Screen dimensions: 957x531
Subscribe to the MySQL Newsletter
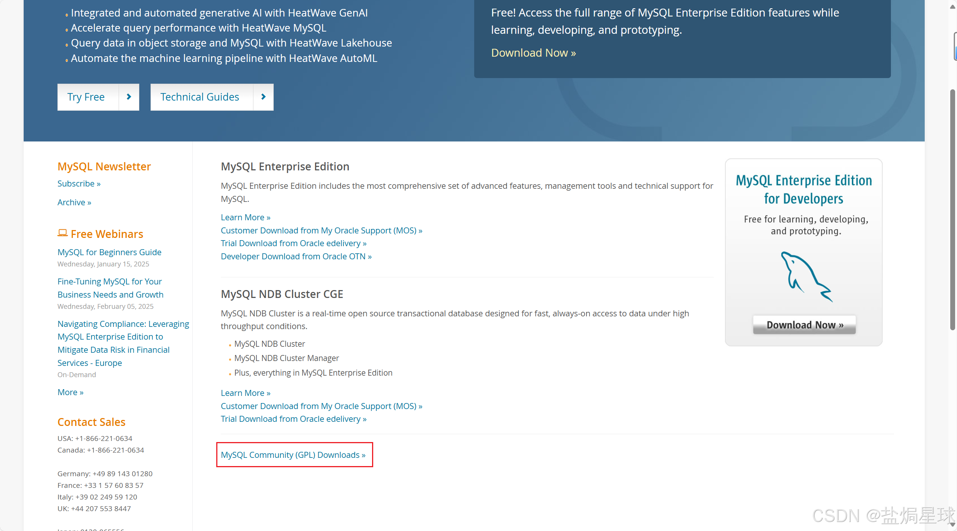point(79,184)
